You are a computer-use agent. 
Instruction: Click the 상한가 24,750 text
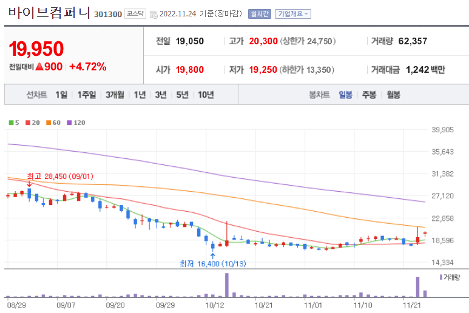pos(308,41)
